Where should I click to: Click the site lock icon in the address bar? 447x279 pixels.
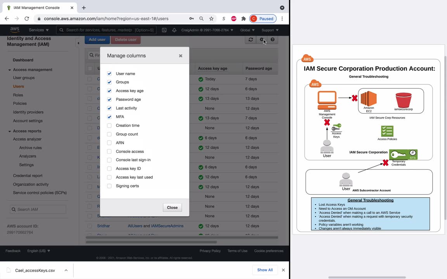pos(39,19)
